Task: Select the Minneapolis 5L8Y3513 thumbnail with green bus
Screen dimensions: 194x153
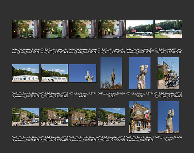Action: point(26,30)
